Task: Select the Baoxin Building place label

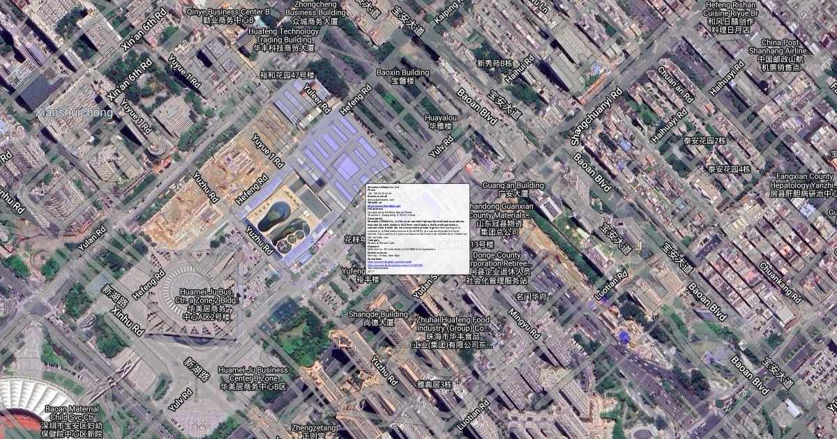Action: pos(402,76)
